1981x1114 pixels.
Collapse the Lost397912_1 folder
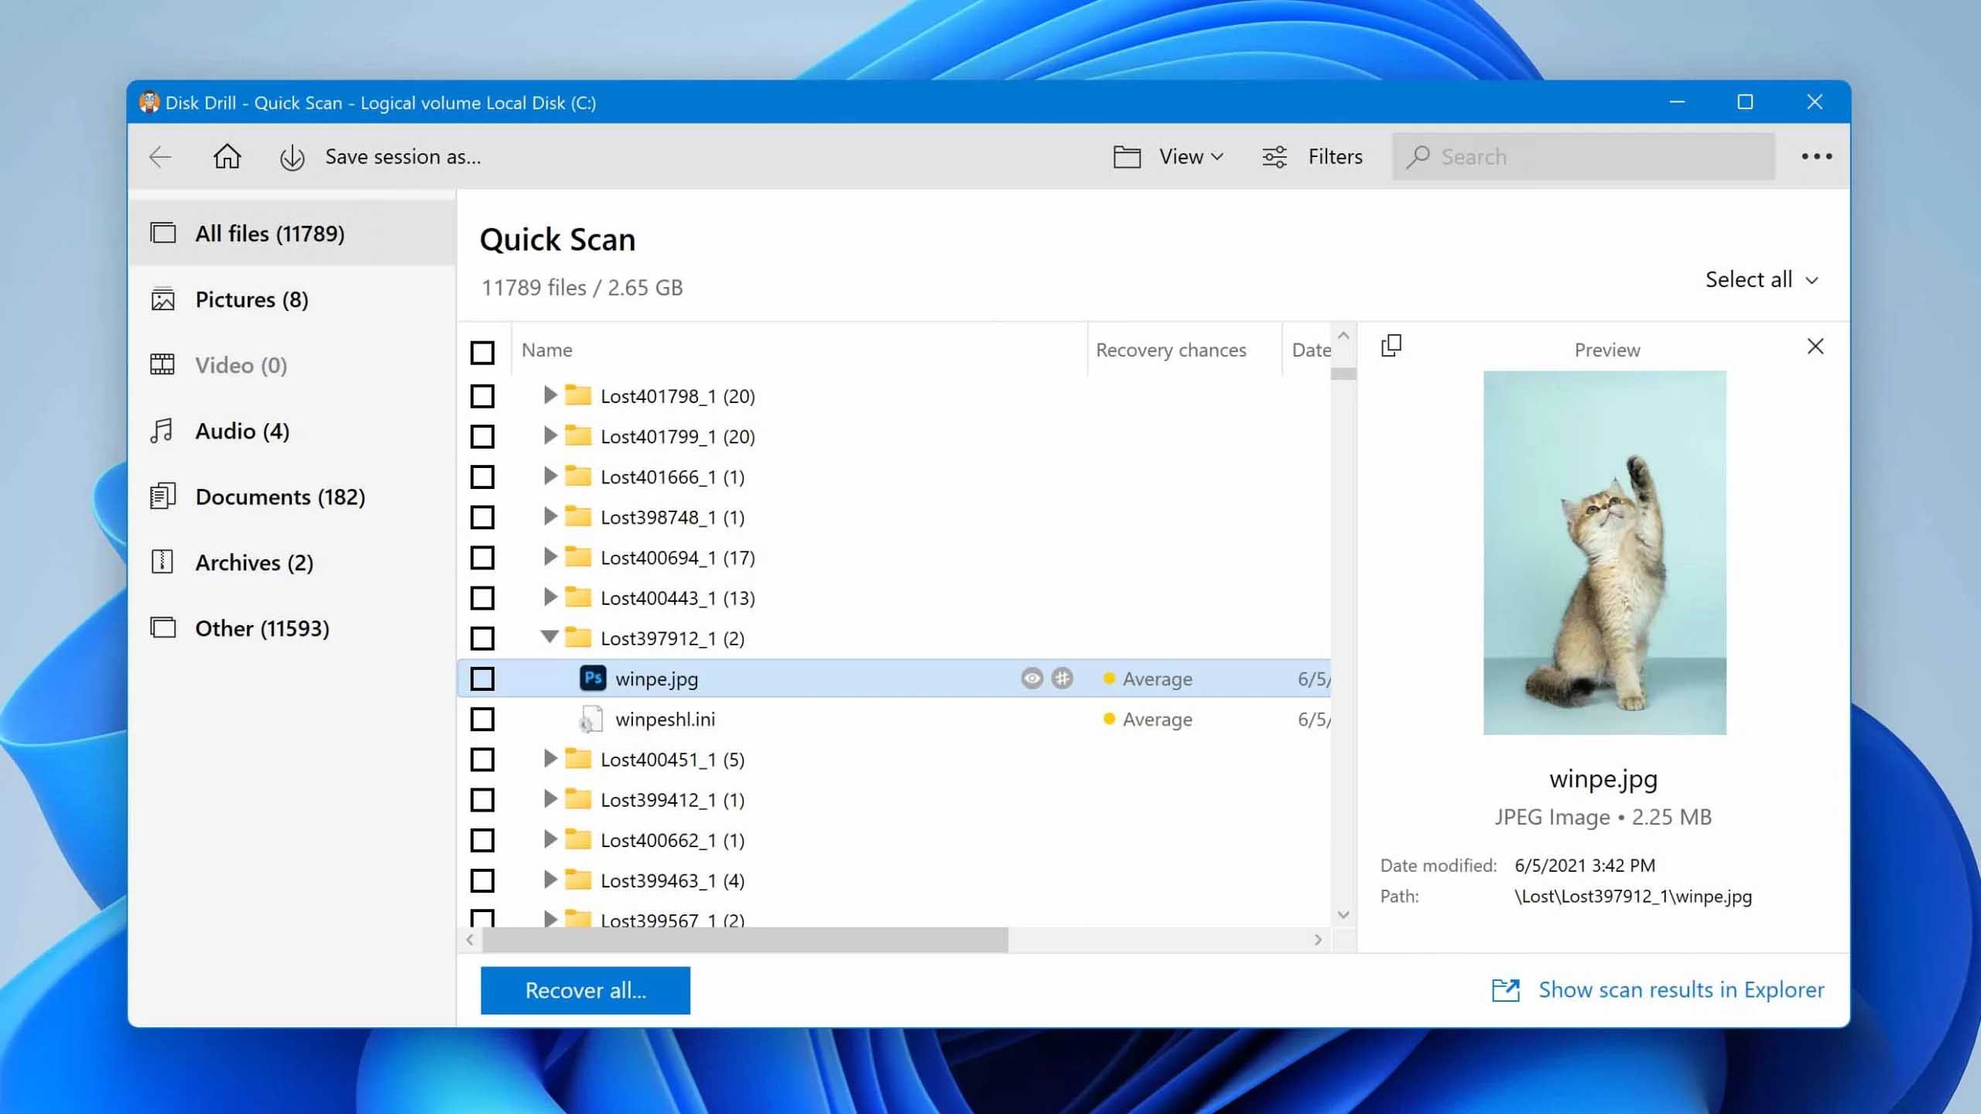[549, 637]
